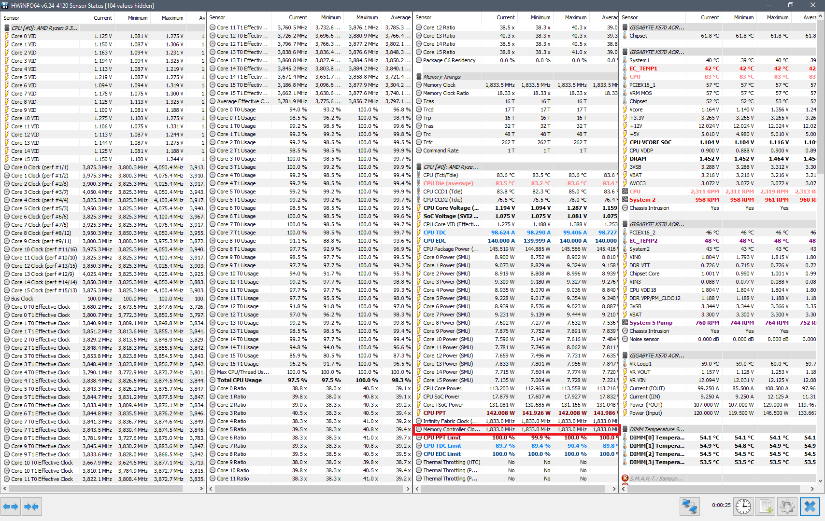Click the icon beside Noise sensor
The width and height of the screenshot is (825, 521).
tap(625, 339)
